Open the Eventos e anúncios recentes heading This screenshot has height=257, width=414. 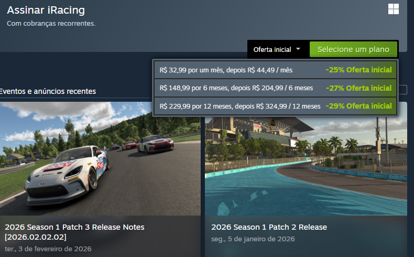(x=48, y=91)
